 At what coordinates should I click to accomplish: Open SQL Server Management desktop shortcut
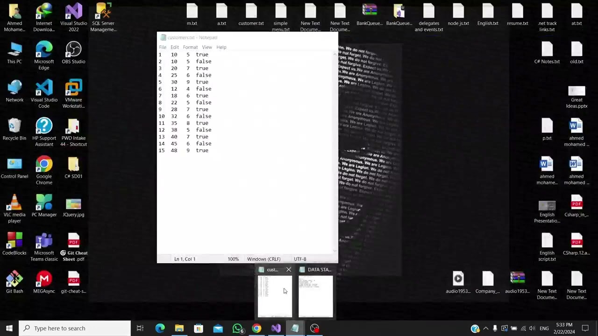pyautogui.click(x=103, y=18)
